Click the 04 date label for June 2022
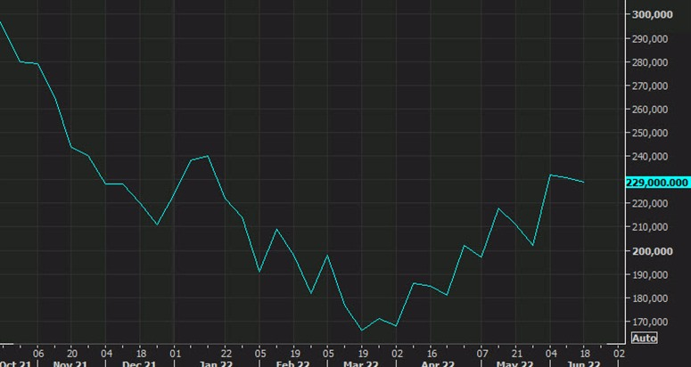The width and height of the screenshot is (691, 367). pyautogui.click(x=550, y=354)
